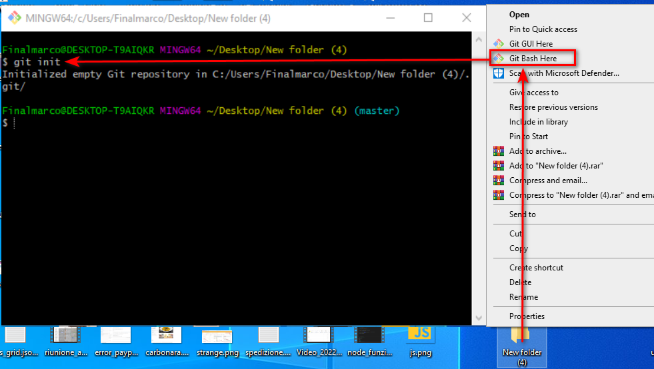Image resolution: width=654 pixels, height=369 pixels.
Task: Click WinRAR icon beside Compress and email
Action: tap(499, 180)
